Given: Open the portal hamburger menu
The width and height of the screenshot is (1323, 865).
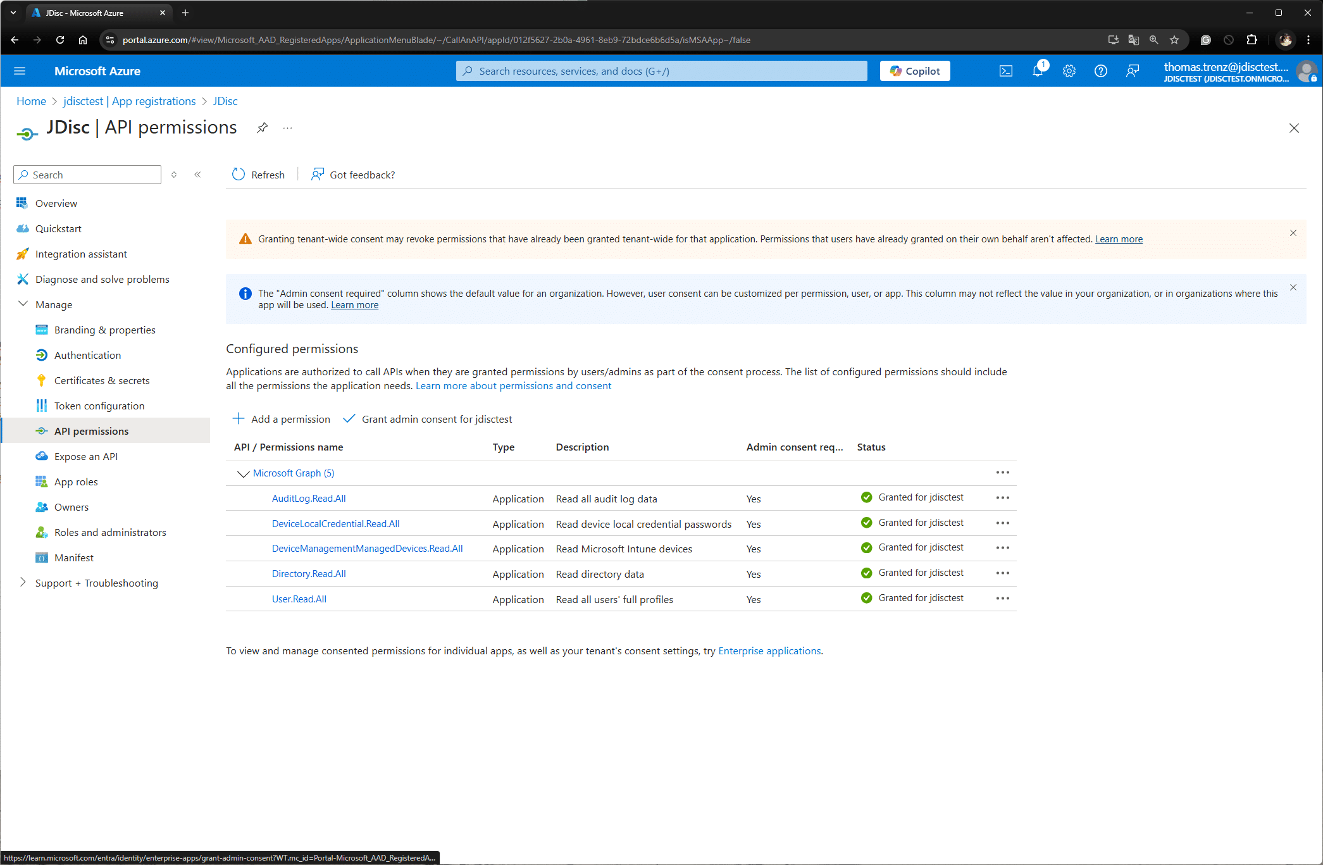Looking at the screenshot, I should click(19, 71).
